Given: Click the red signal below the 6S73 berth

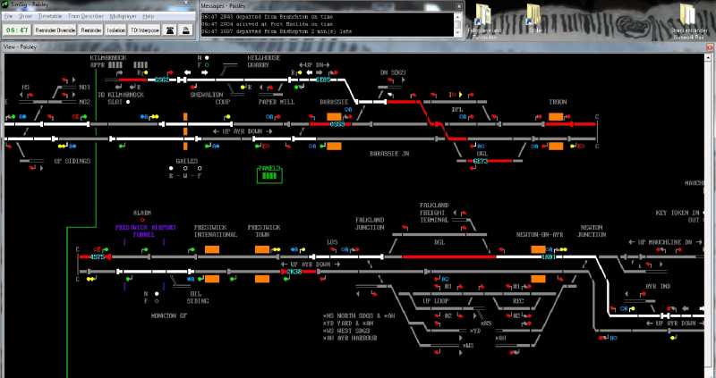Looking at the screenshot, I should tap(473, 167).
